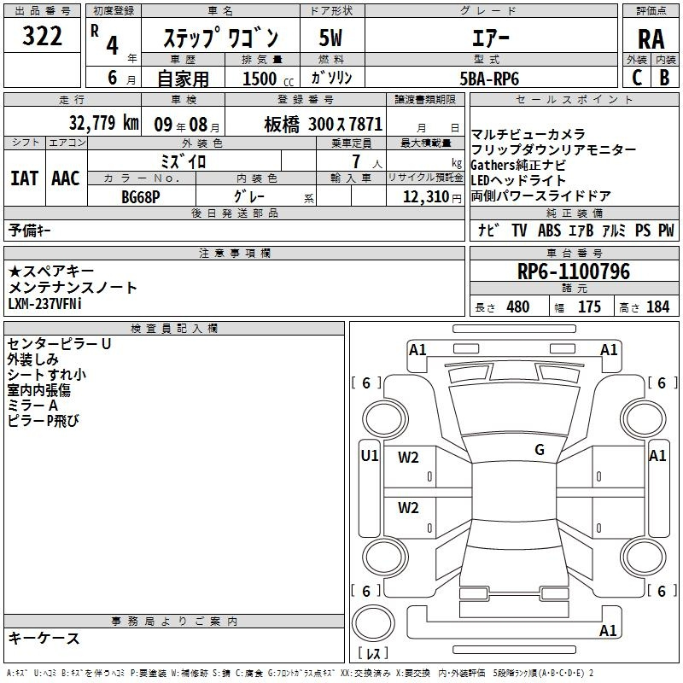
Task: Click the G windshield mark on diagram
Action: 540,450
